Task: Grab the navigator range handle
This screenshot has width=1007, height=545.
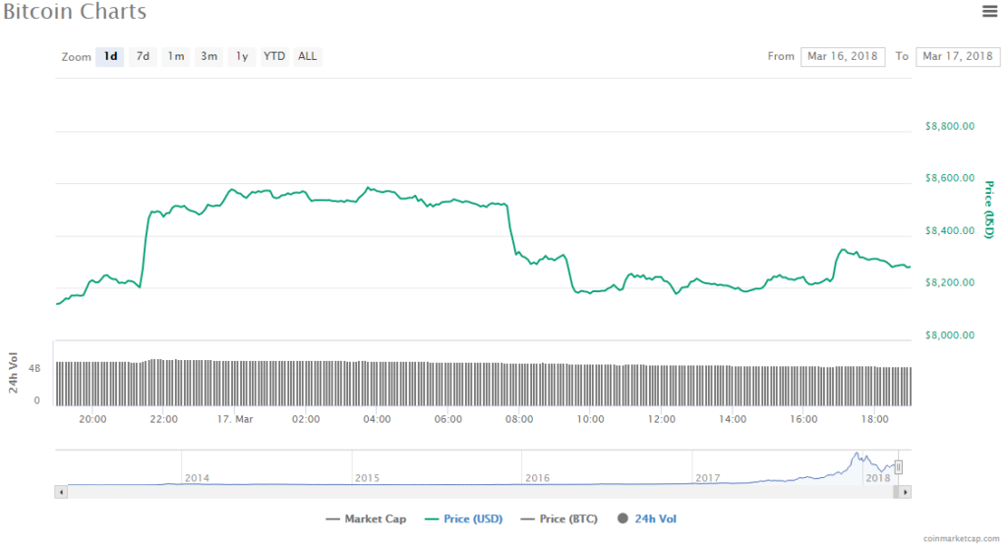Action: click(898, 467)
